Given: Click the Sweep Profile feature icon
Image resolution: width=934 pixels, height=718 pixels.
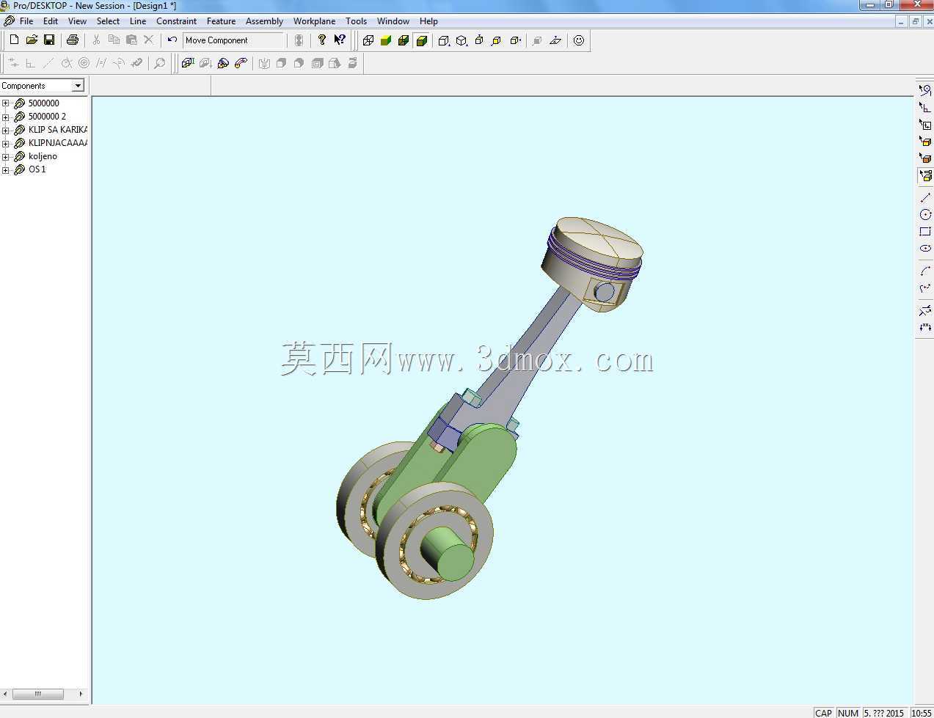Looking at the screenshot, I should pyautogui.click(x=241, y=63).
